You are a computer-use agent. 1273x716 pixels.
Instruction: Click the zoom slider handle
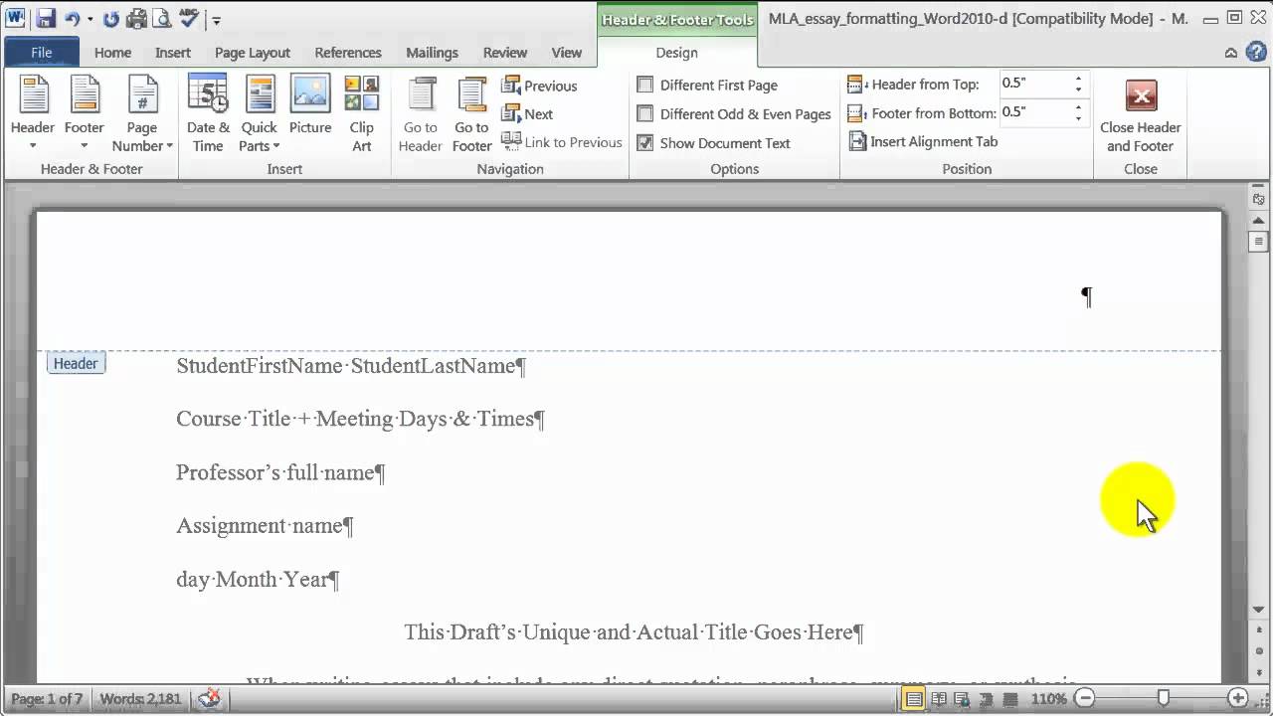tap(1164, 699)
